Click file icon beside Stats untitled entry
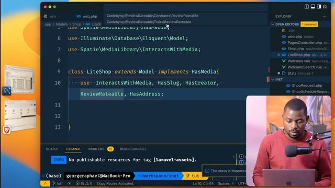Viewport: 335px width, 188px height. tap(284, 73)
